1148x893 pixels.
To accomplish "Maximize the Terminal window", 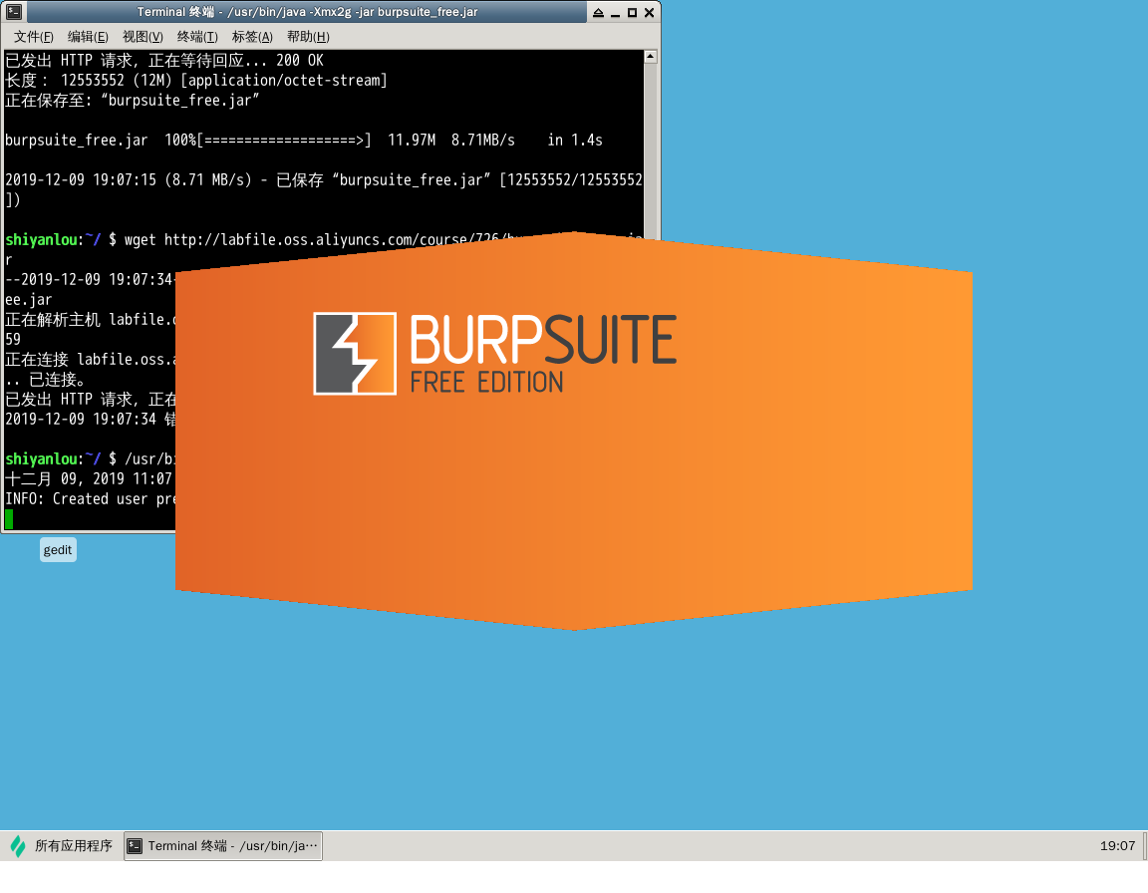I will (632, 12).
